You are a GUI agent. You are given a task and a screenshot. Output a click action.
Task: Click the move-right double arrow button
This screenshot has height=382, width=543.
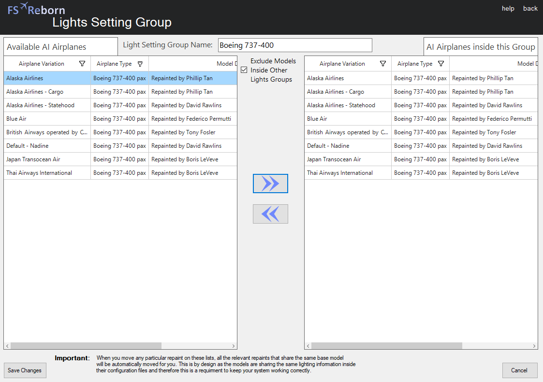270,184
